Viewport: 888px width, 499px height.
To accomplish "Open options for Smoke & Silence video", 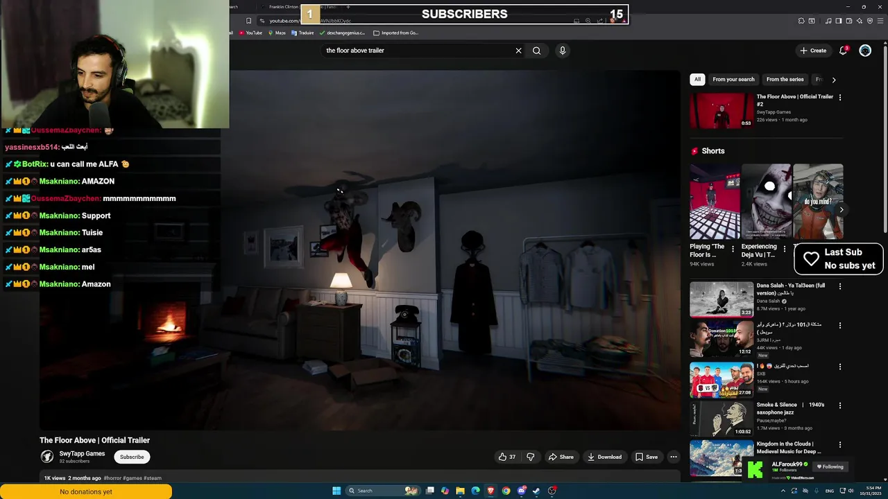I will coord(840,405).
